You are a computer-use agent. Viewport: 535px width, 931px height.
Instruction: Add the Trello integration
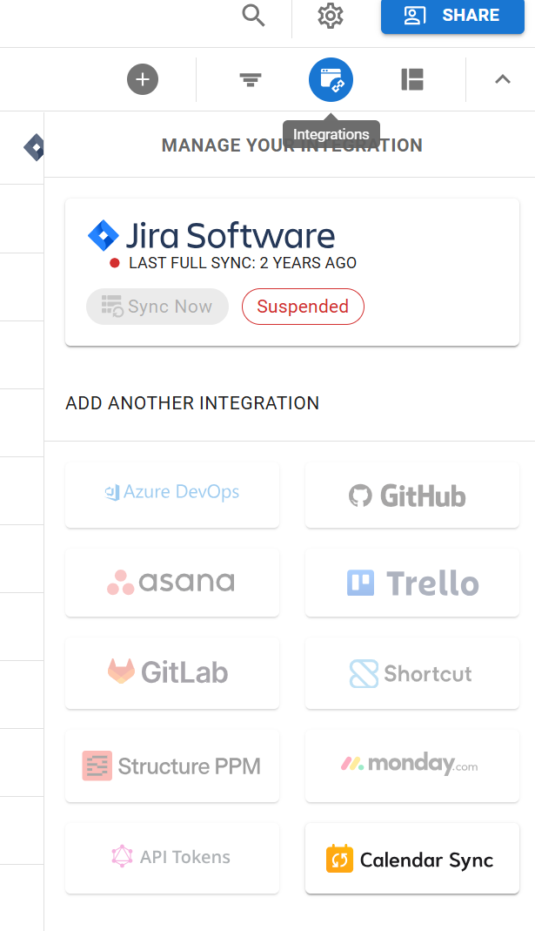(x=411, y=582)
